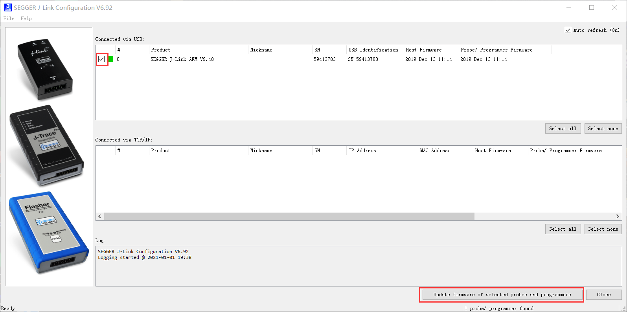627x312 pixels.
Task: Click Select all under the USB list
Action: click(x=563, y=128)
